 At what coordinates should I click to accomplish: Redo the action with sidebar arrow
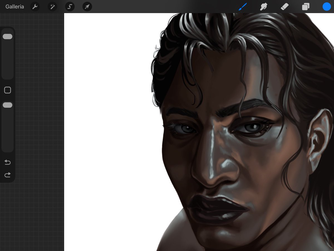click(x=8, y=175)
